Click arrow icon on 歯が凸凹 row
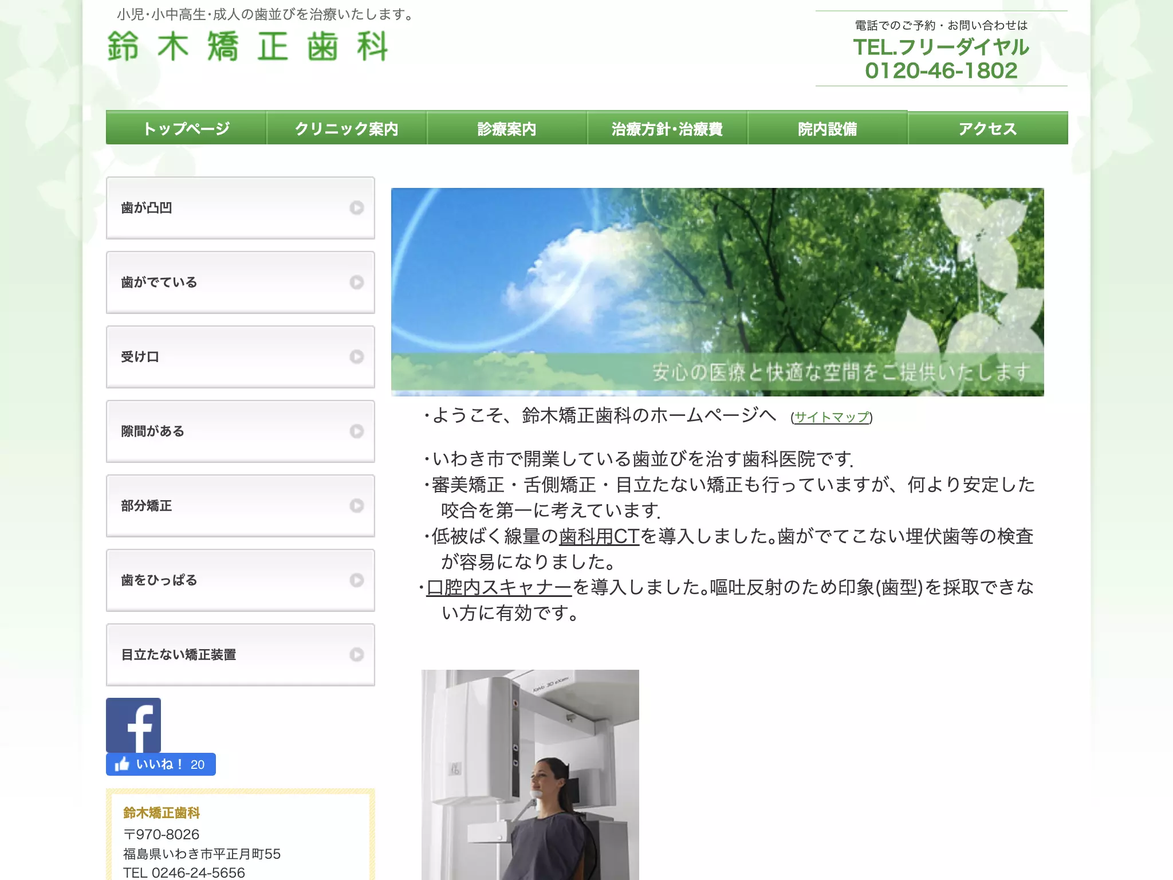 click(356, 208)
